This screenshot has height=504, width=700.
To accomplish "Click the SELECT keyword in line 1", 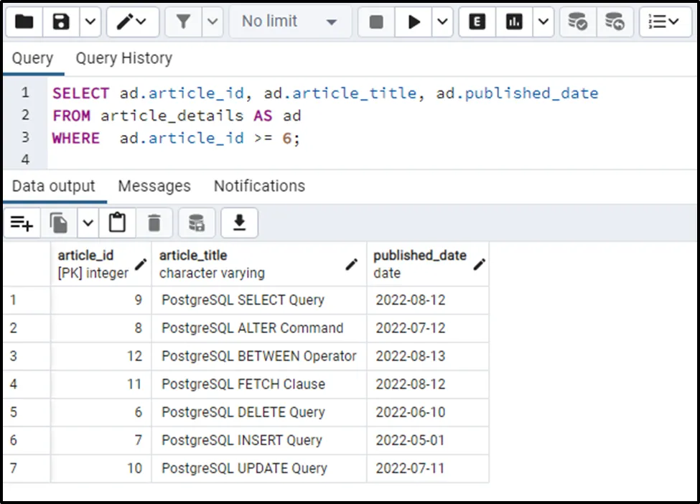I will (x=81, y=93).
